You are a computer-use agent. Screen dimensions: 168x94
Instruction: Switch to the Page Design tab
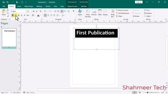(x=29, y=6)
